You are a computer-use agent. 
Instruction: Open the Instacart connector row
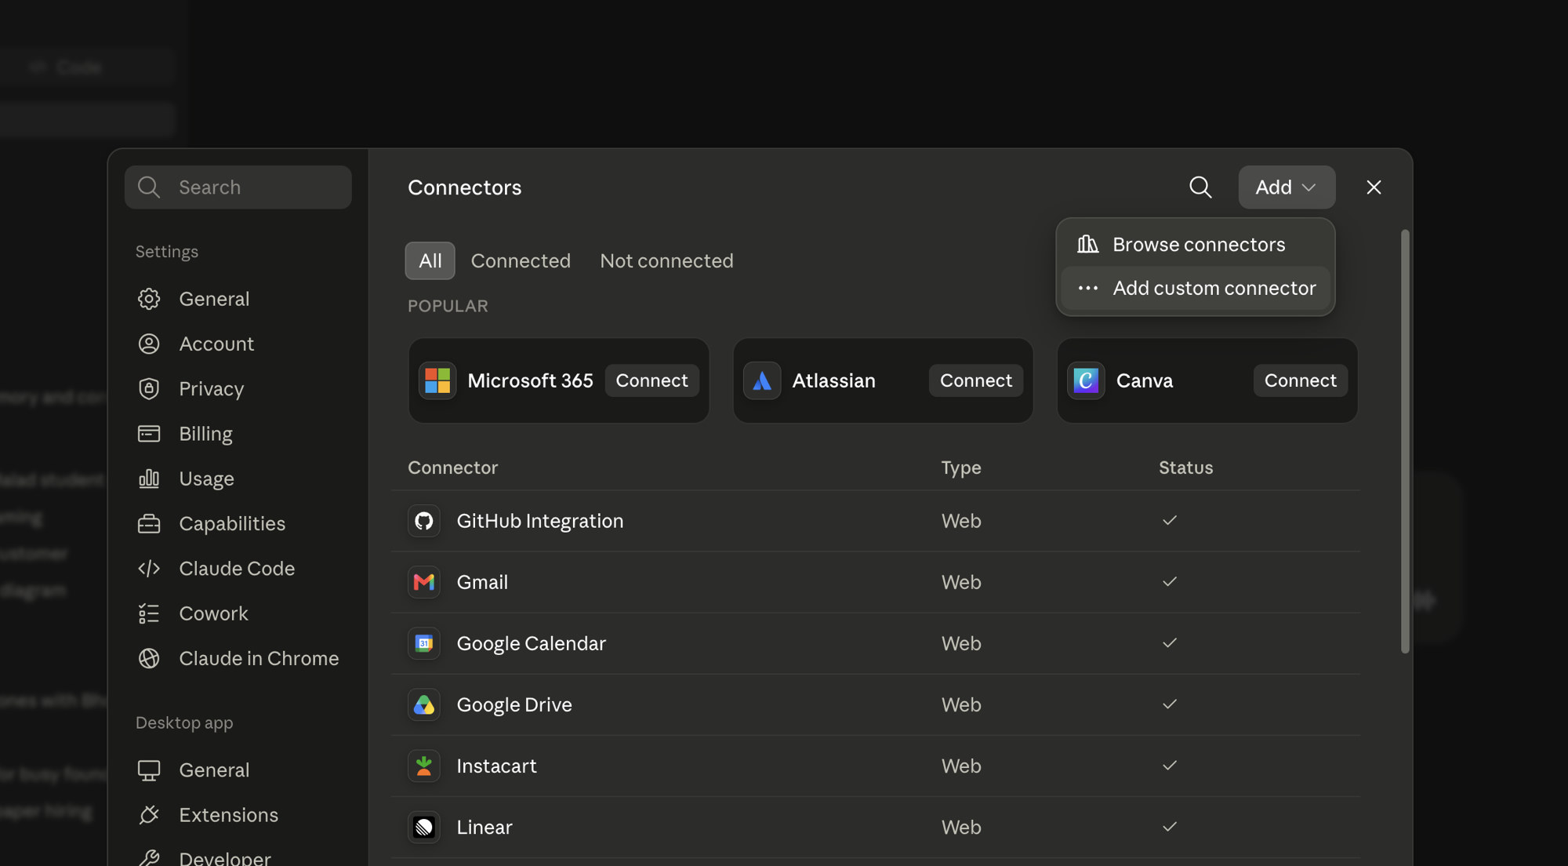tap(876, 766)
